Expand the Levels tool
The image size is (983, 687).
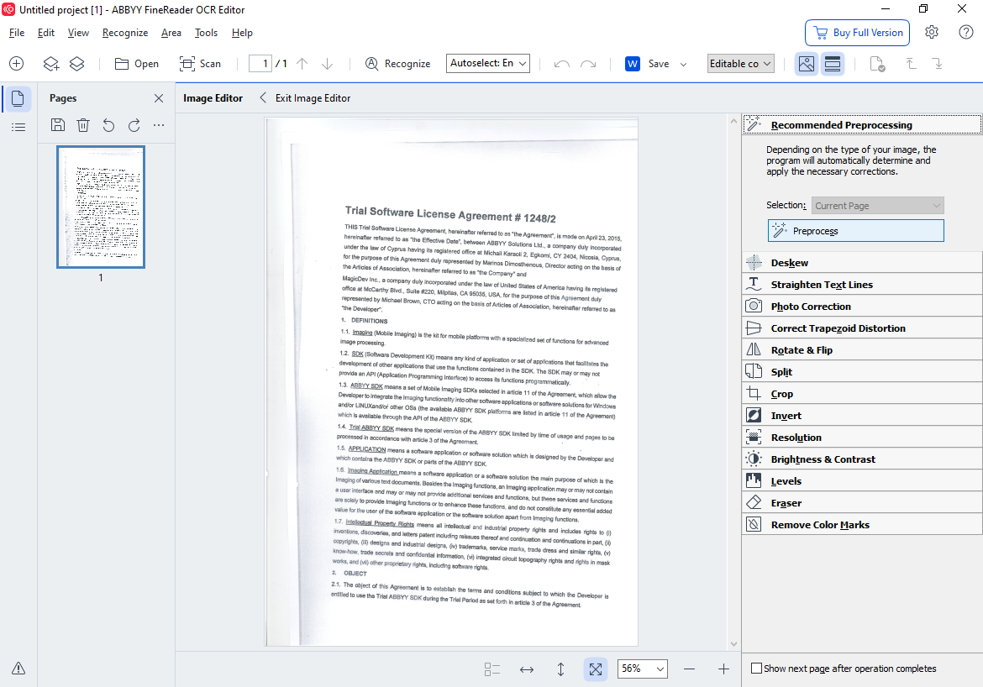click(x=862, y=481)
